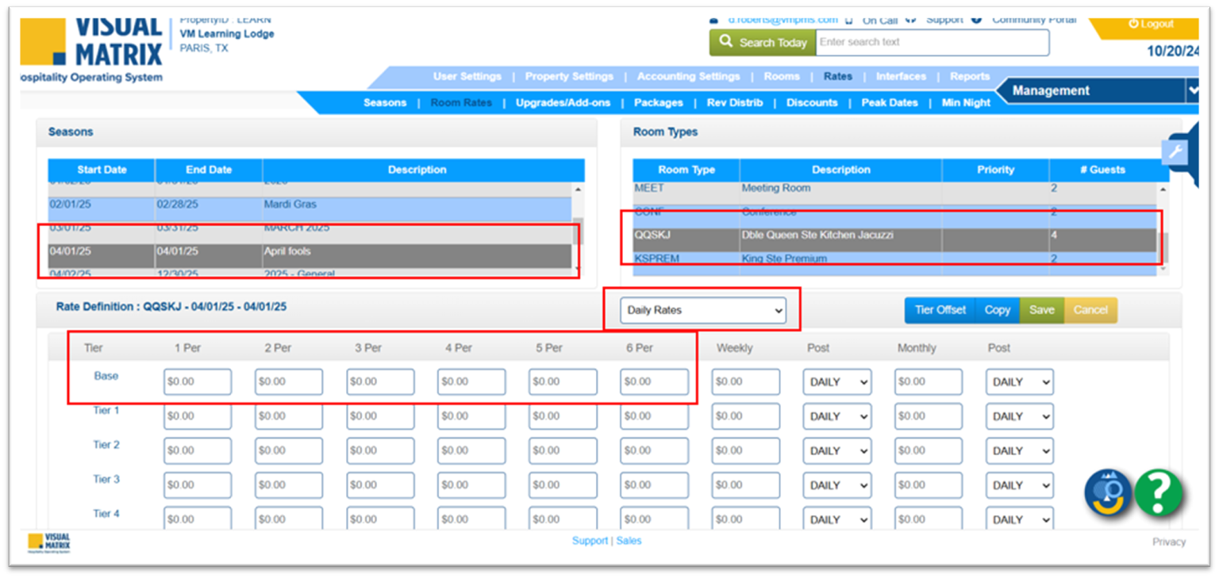This screenshot has height=578, width=1219.
Task: Open Tier 2 monthly Post DAILY dropdown
Action: click(x=1019, y=451)
